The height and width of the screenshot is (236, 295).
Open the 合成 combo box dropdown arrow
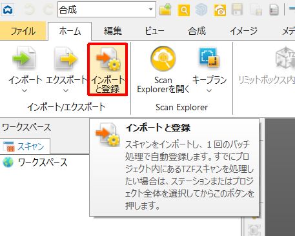coord(151,9)
